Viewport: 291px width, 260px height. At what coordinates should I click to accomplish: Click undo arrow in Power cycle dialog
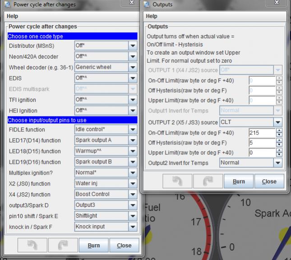[x=33, y=246]
